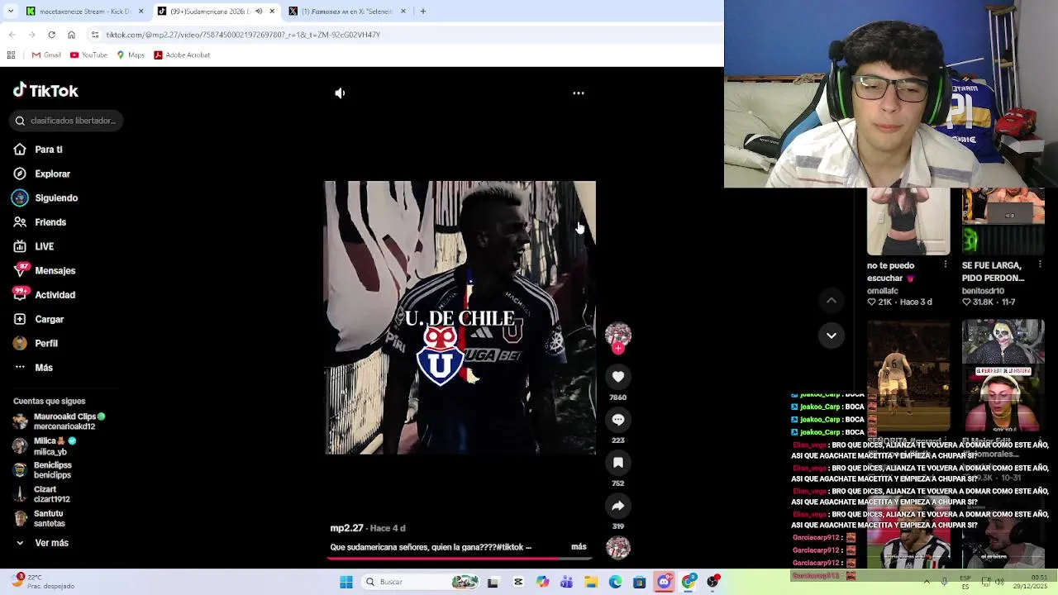
Task: Open the browser apps grid
Action: pyautogui.click(x=11, y=55)
